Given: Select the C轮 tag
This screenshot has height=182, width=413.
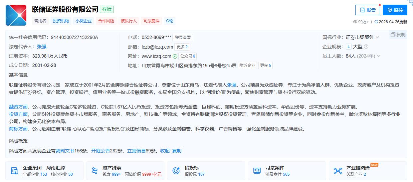Looking at the screenshot, I should pos(169,21).
